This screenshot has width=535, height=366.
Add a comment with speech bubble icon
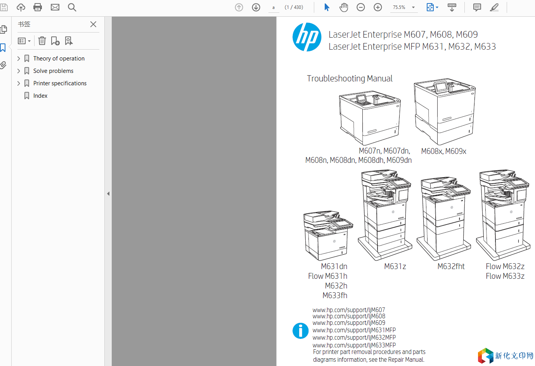coord(477,7)
